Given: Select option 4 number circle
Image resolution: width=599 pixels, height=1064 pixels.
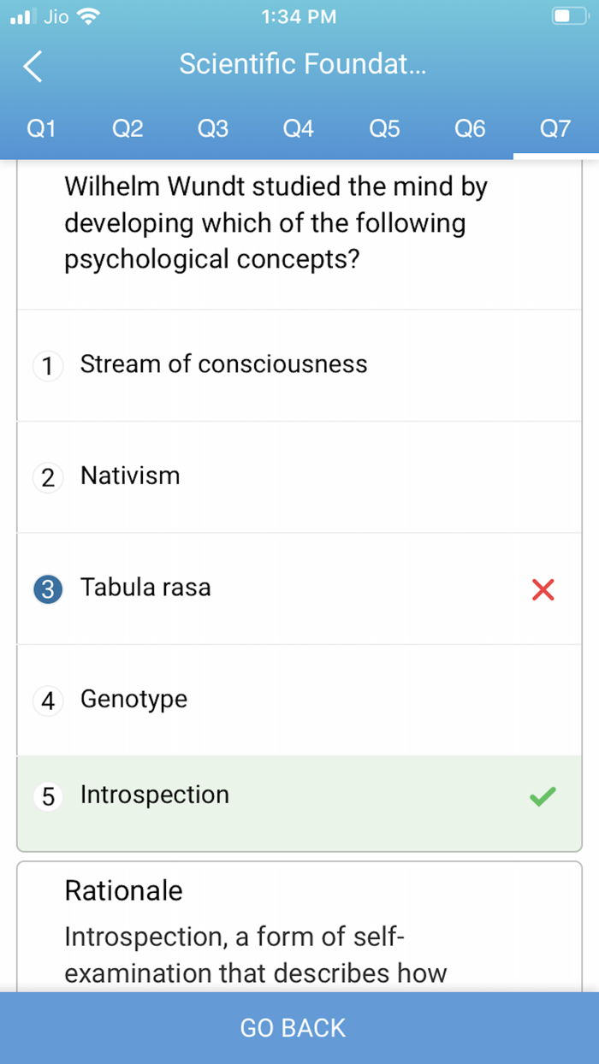Looking at the screenshot, I should [48, 701].
